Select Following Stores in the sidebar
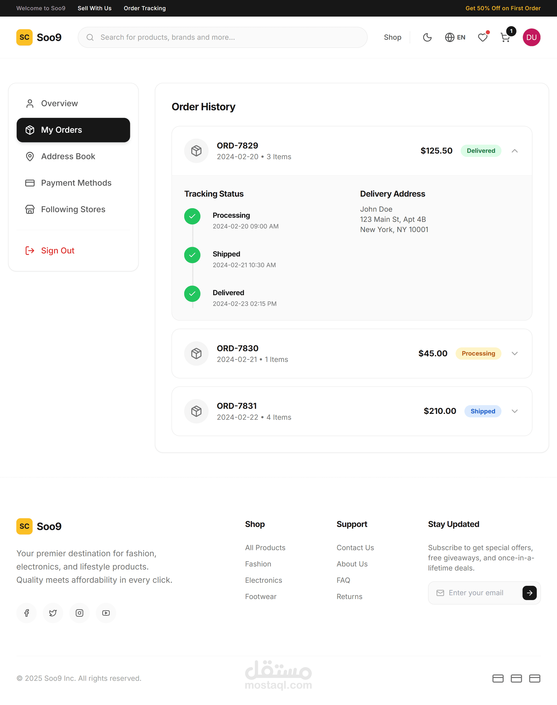 point(73,209)
